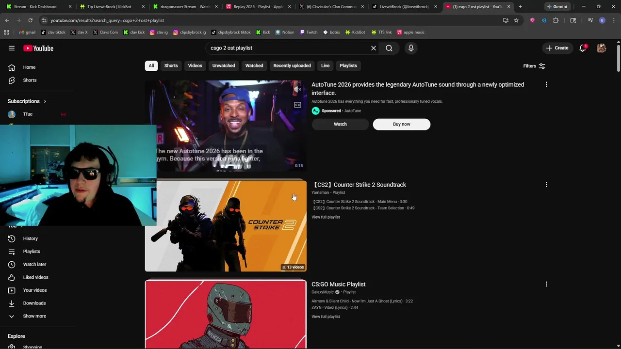The width and height of the screenshot is (621, 349).
Task: Toggle captions on the AutoTune ad preview
Action: pyautogui.click(x=297, y=105)
